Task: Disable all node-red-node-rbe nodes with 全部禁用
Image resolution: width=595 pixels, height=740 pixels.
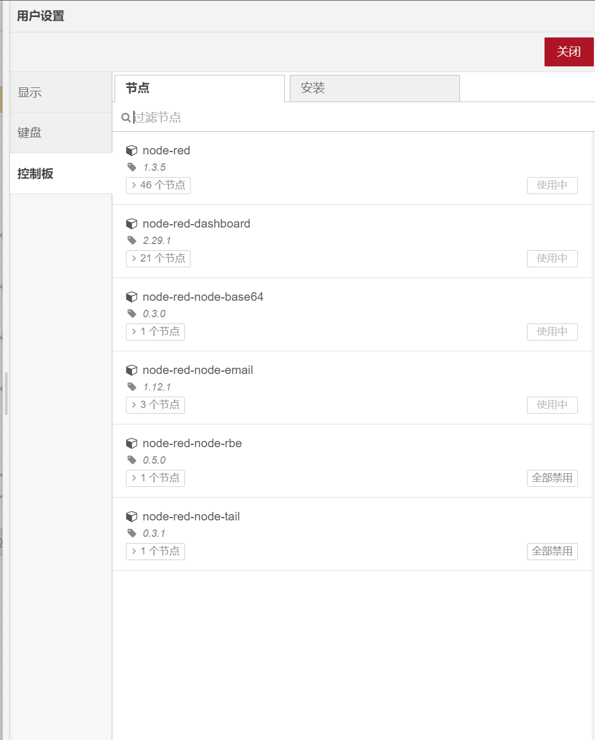Action: point(552,478)
